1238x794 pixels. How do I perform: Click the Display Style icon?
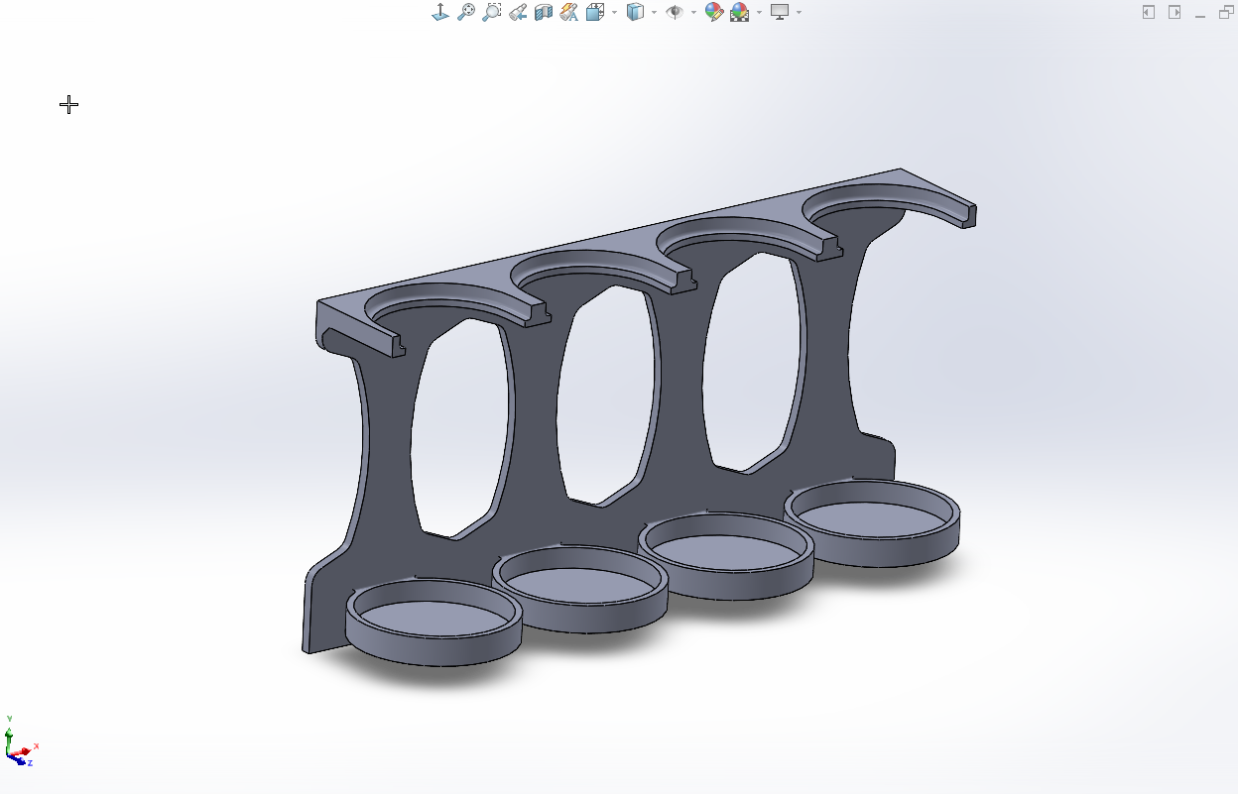(636, 12)
